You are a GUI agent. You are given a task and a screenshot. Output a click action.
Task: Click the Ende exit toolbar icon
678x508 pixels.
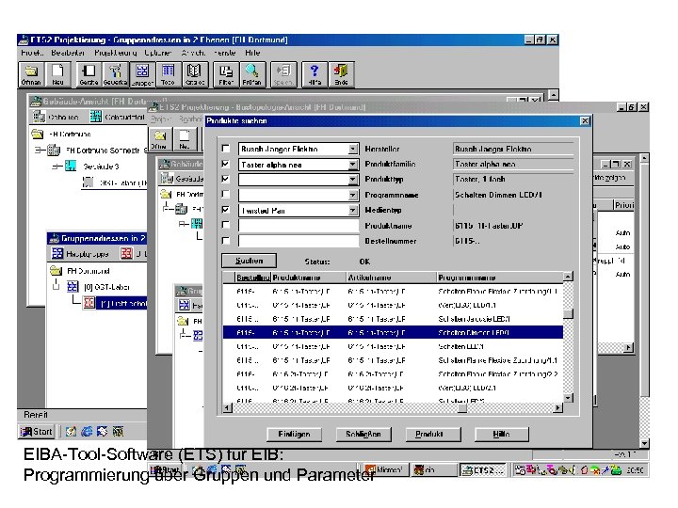341,74
